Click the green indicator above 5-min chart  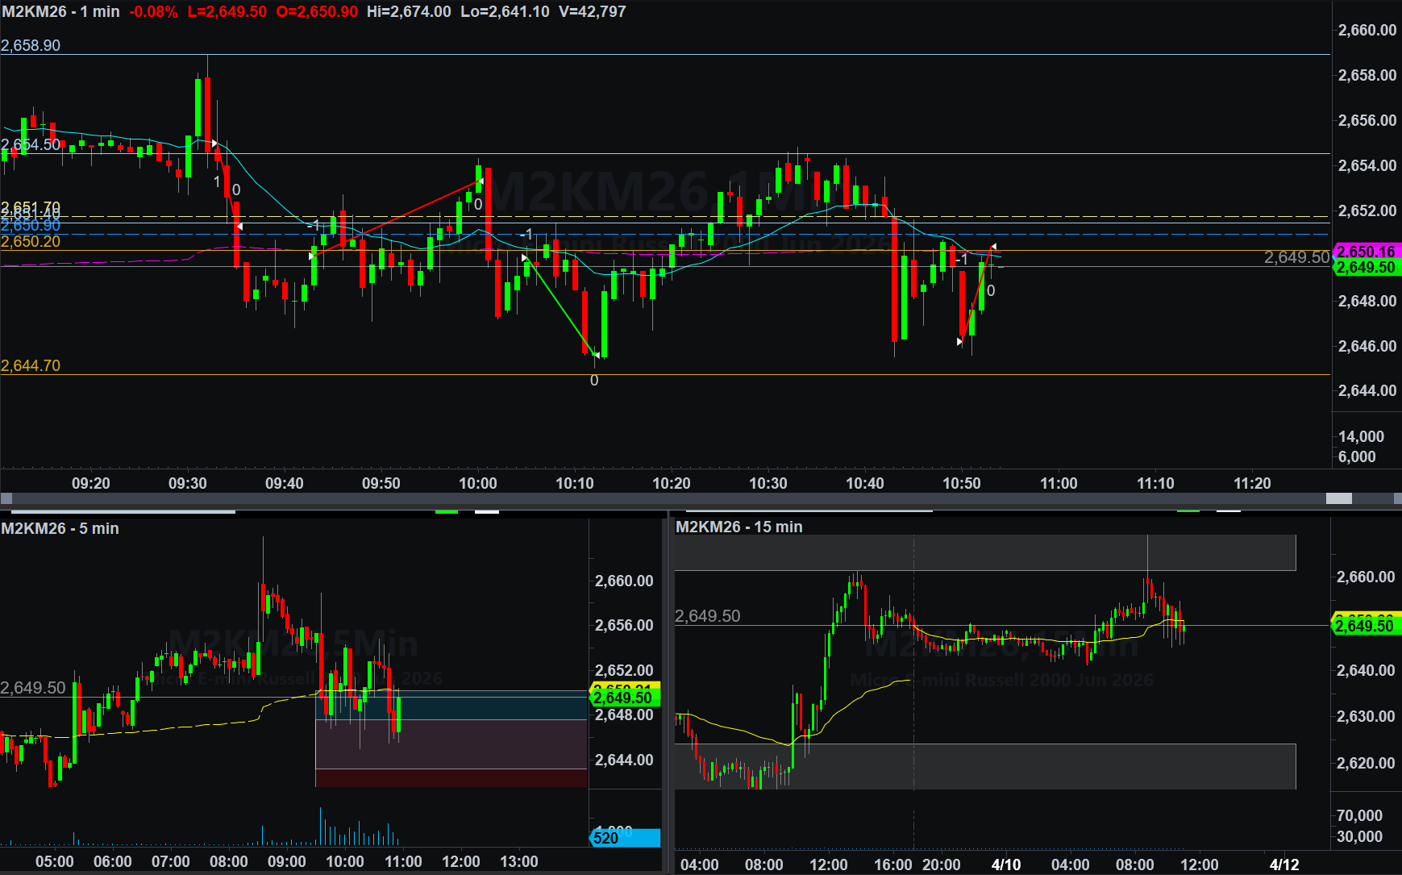tap(446, 511)
